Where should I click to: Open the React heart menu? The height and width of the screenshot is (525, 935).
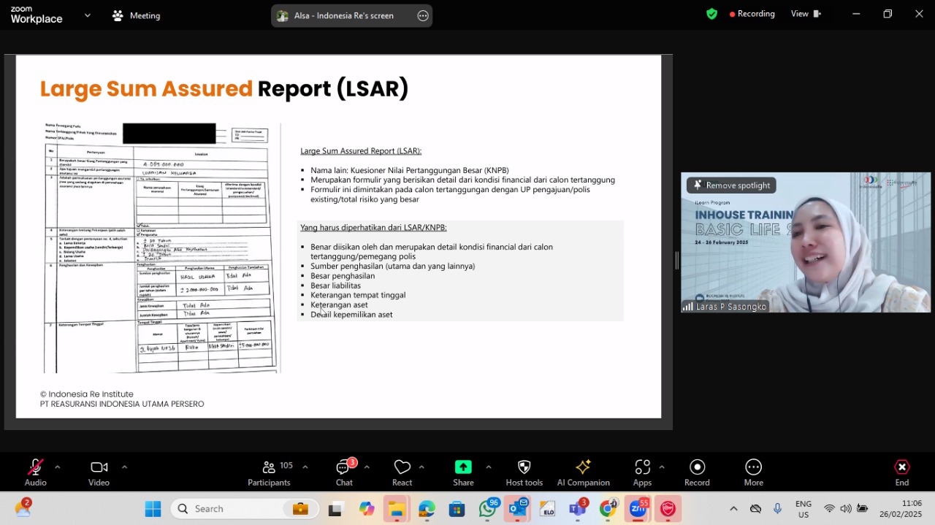[402, 472]
